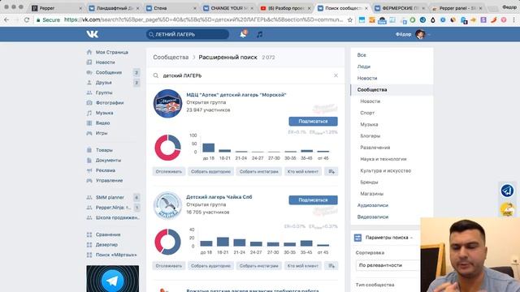Click add-to-list icon under Артек group
Screen dimensions: 520x292
click(331, 171)
